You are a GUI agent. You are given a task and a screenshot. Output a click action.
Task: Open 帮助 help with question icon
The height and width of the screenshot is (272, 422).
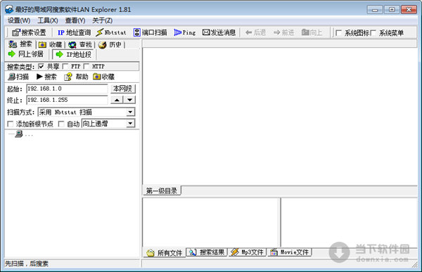click(76, 77)
